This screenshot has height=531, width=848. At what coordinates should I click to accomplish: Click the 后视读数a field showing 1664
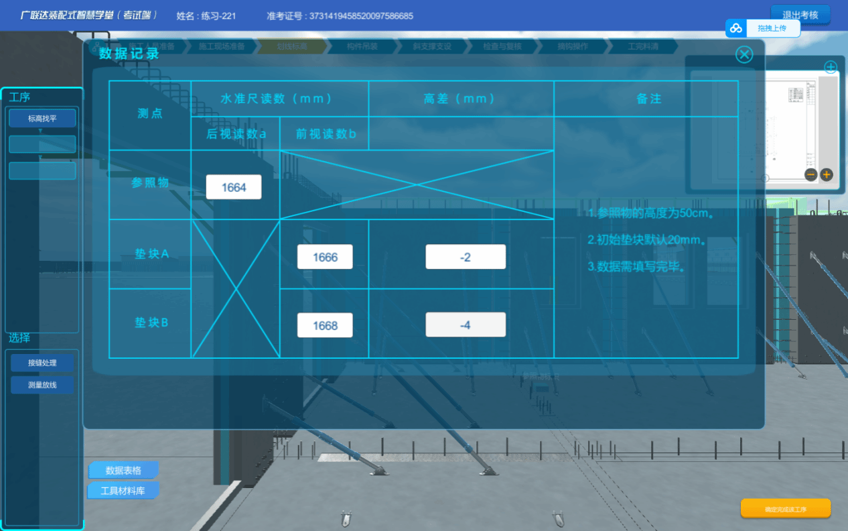click(233, 188)
